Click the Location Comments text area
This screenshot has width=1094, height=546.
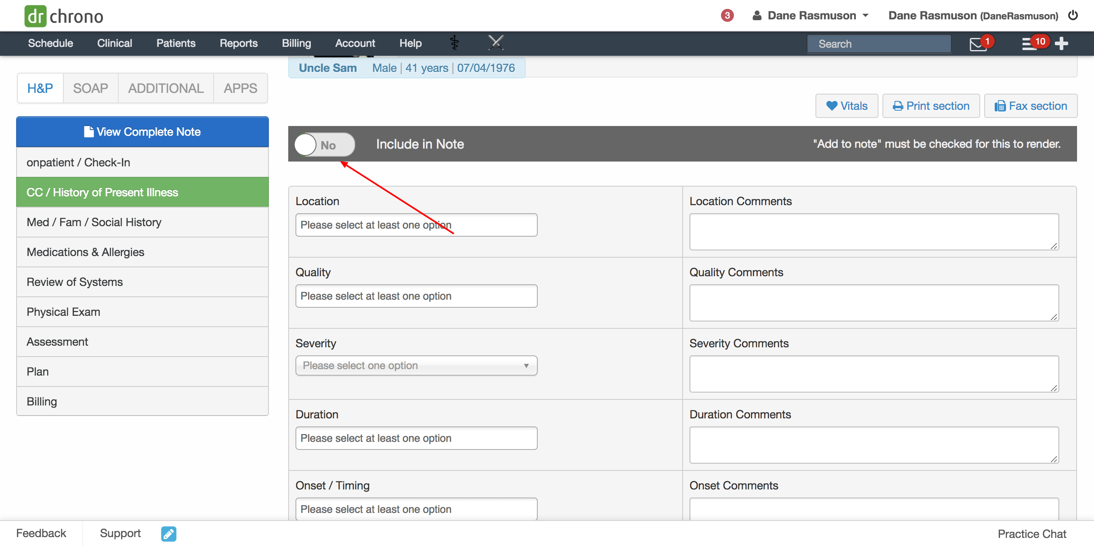(874, 231)
